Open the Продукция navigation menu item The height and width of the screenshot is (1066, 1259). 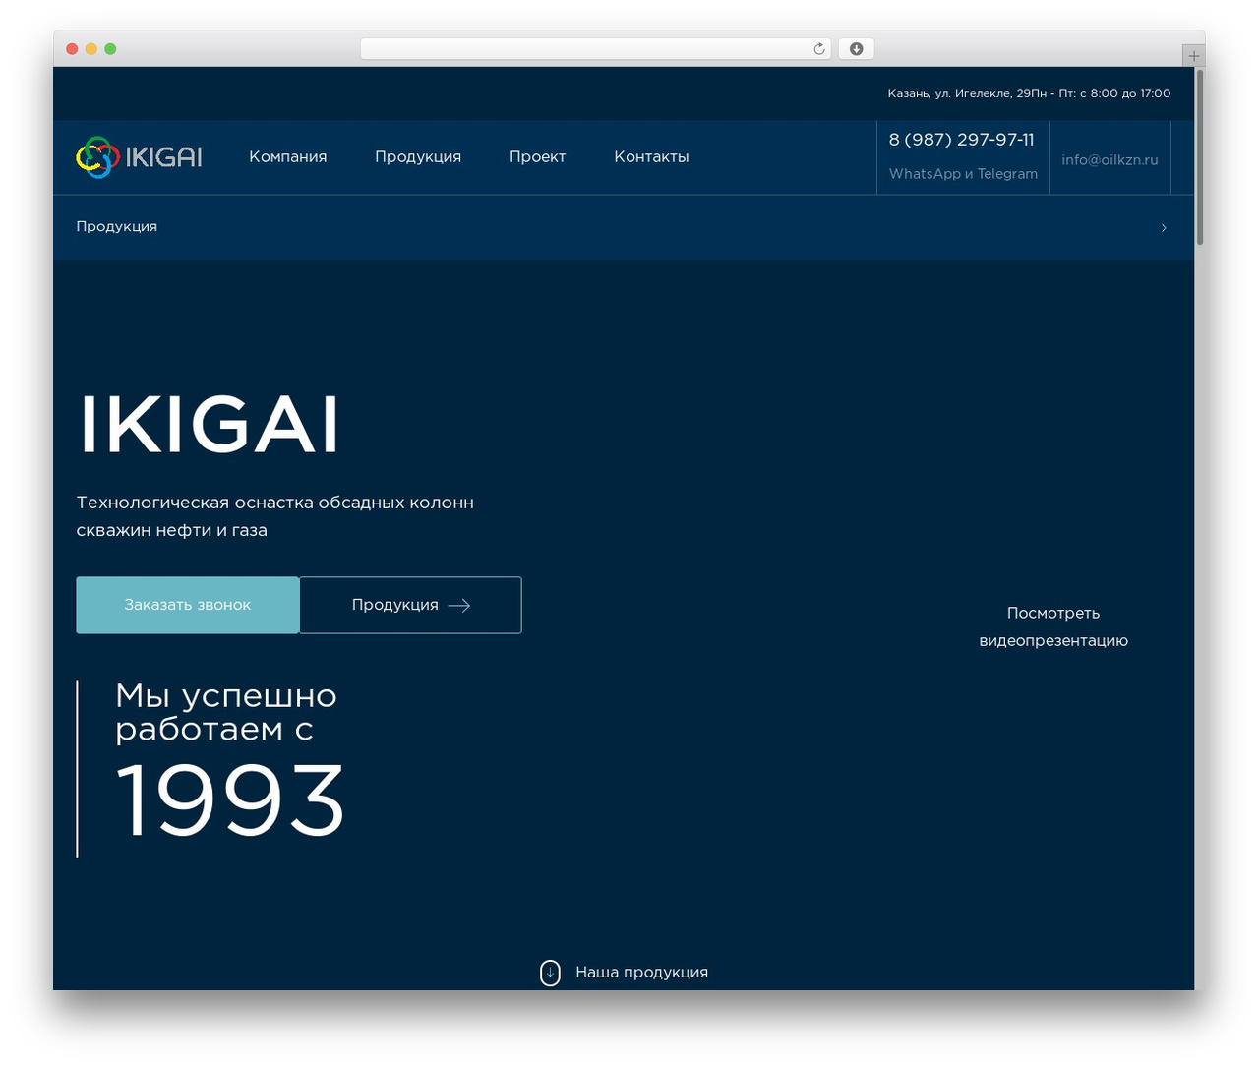pyautogui.click(x=418, y=156)
